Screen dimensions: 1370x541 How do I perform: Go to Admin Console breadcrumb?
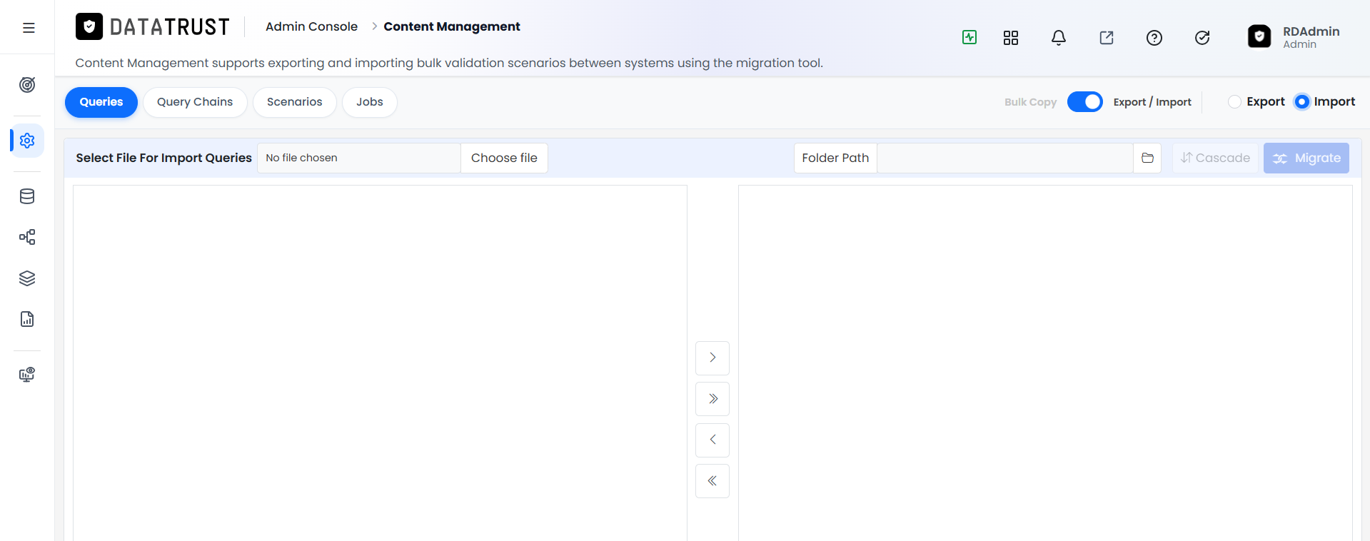coord(311,26)
